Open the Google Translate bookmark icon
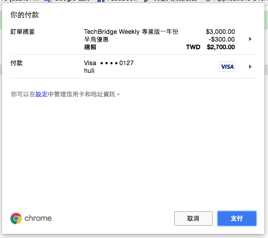Image resolution: width=268 pixels, height=238 pixels. click(x=48, y=1)
